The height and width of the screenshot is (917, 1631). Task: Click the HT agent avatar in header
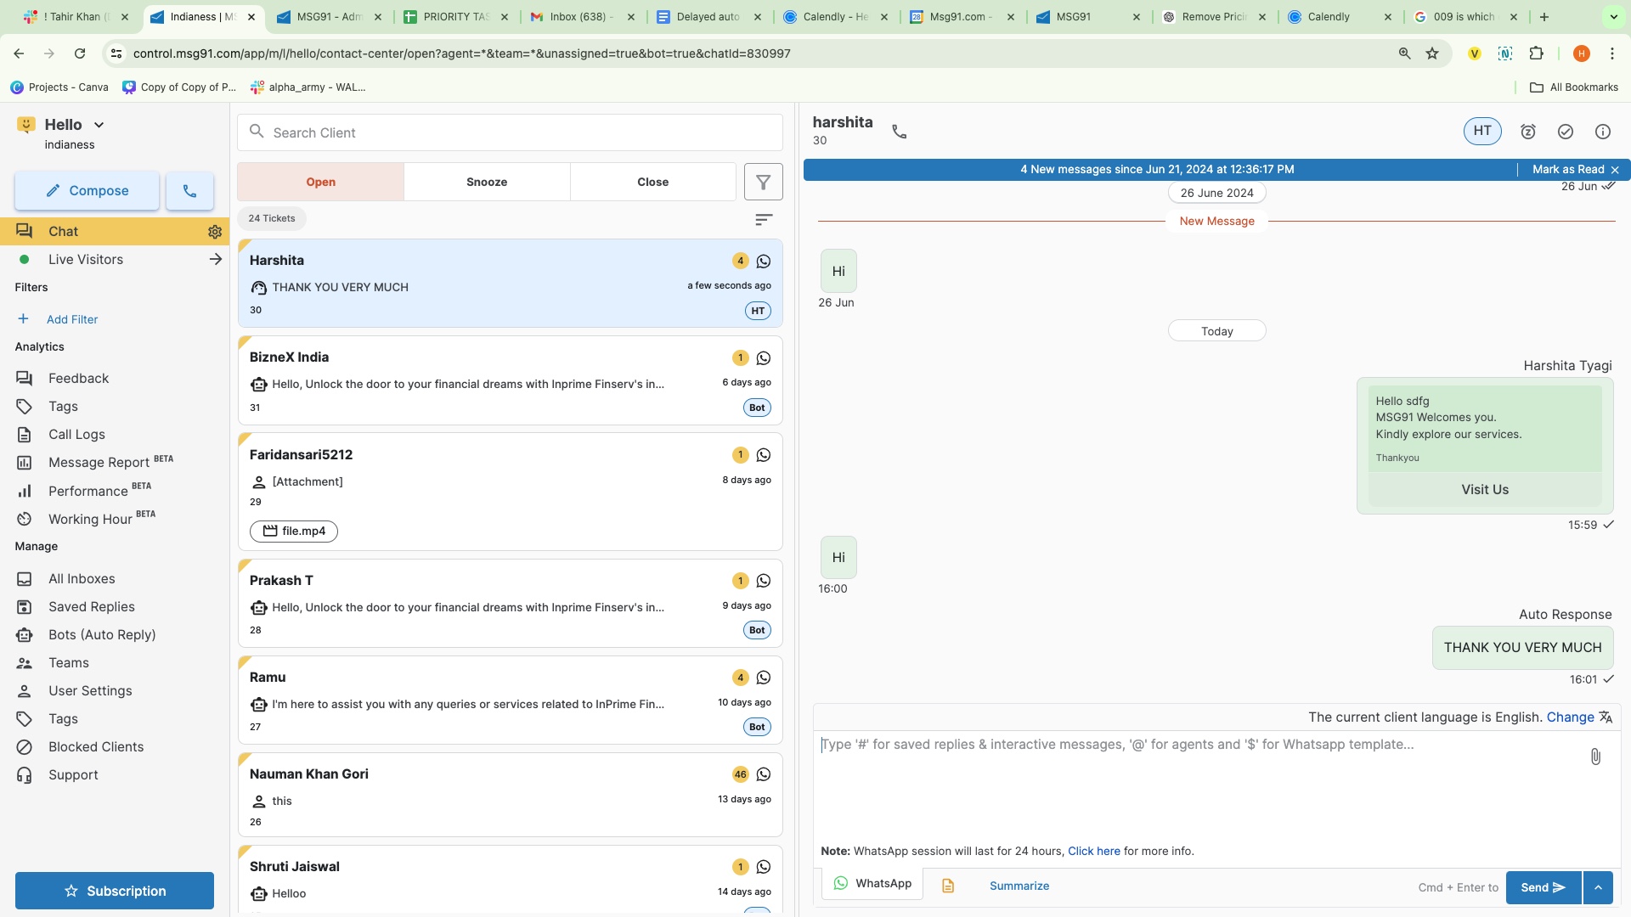click(x=1482, y=131)
